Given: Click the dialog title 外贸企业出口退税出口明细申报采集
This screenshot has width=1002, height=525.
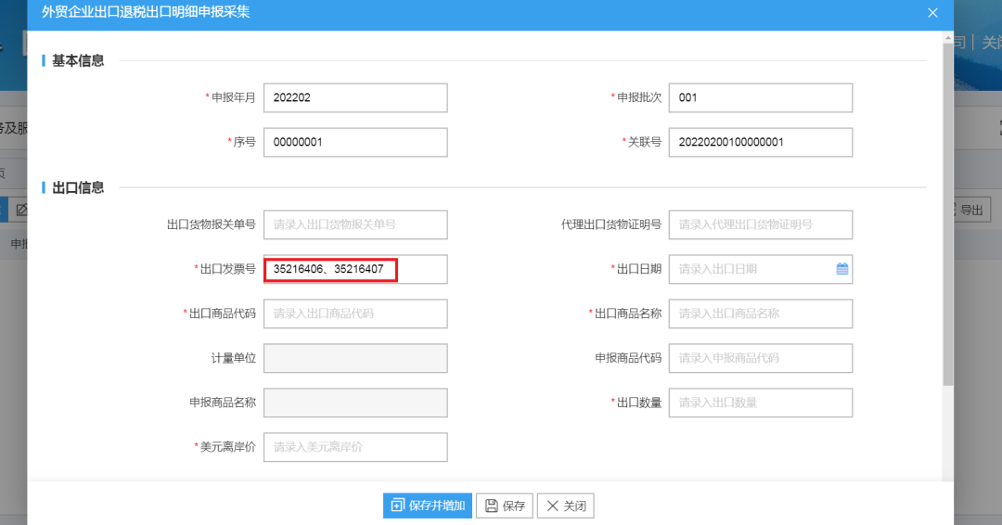Looking at the screenshot, I should (146, 12).
